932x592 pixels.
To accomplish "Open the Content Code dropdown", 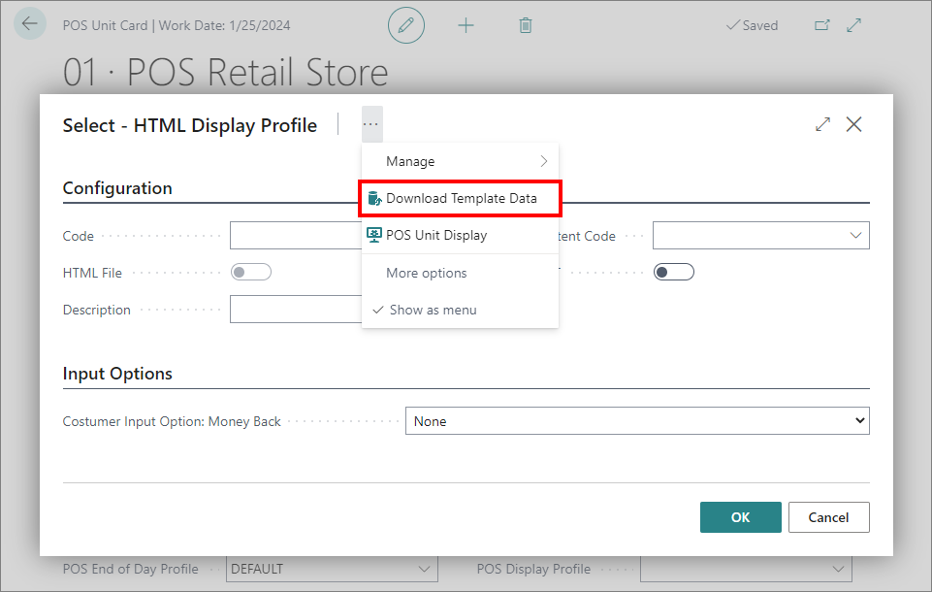I will (x=855, y=236).
